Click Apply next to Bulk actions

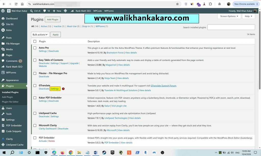coord(56,35)
